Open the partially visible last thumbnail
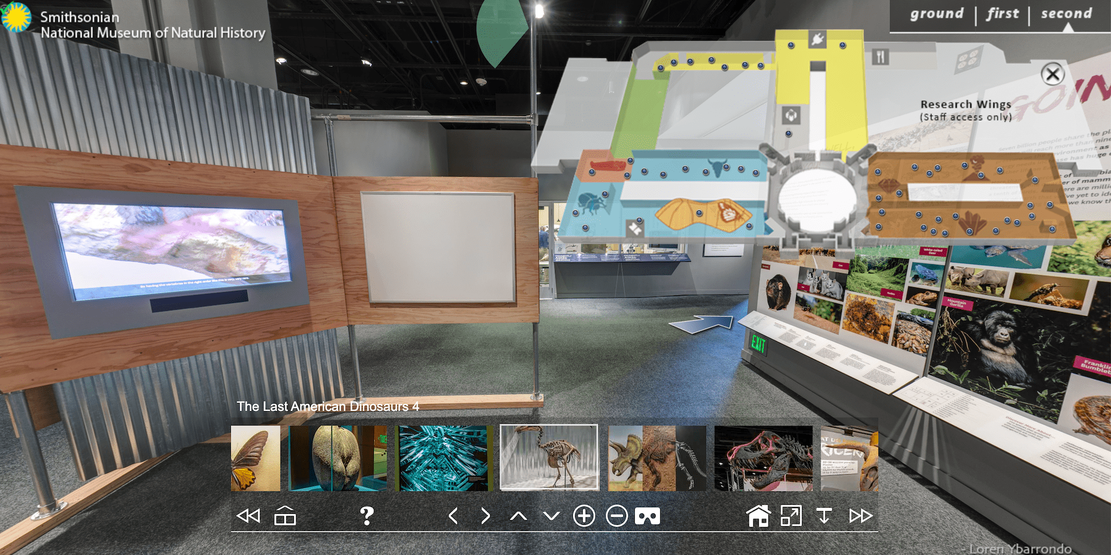 849,458
